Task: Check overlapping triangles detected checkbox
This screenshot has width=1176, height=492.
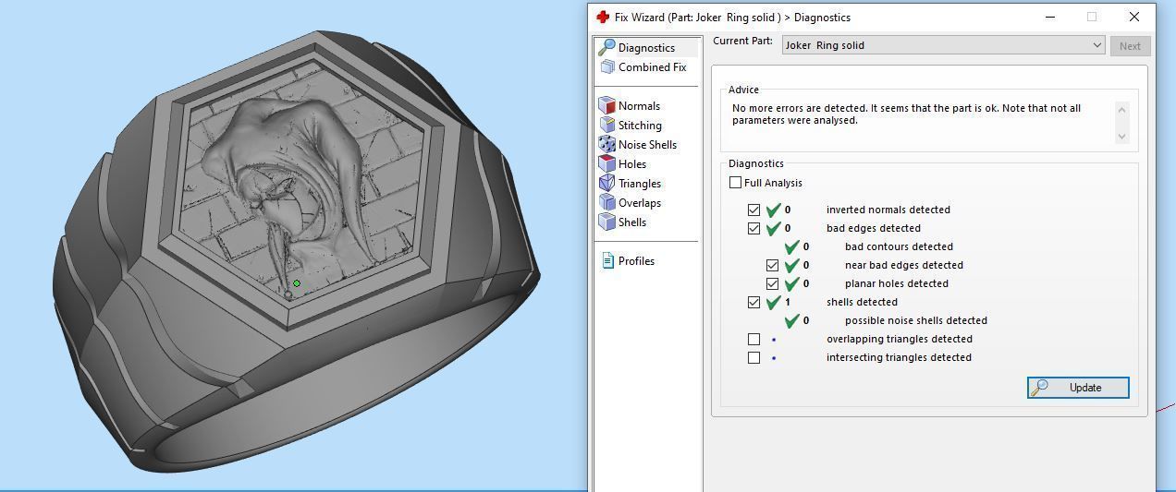Action: click(753, 339)
